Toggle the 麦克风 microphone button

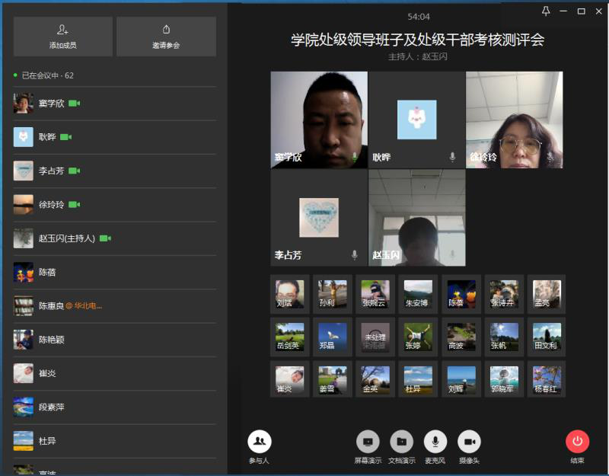(x=435, y=442)
